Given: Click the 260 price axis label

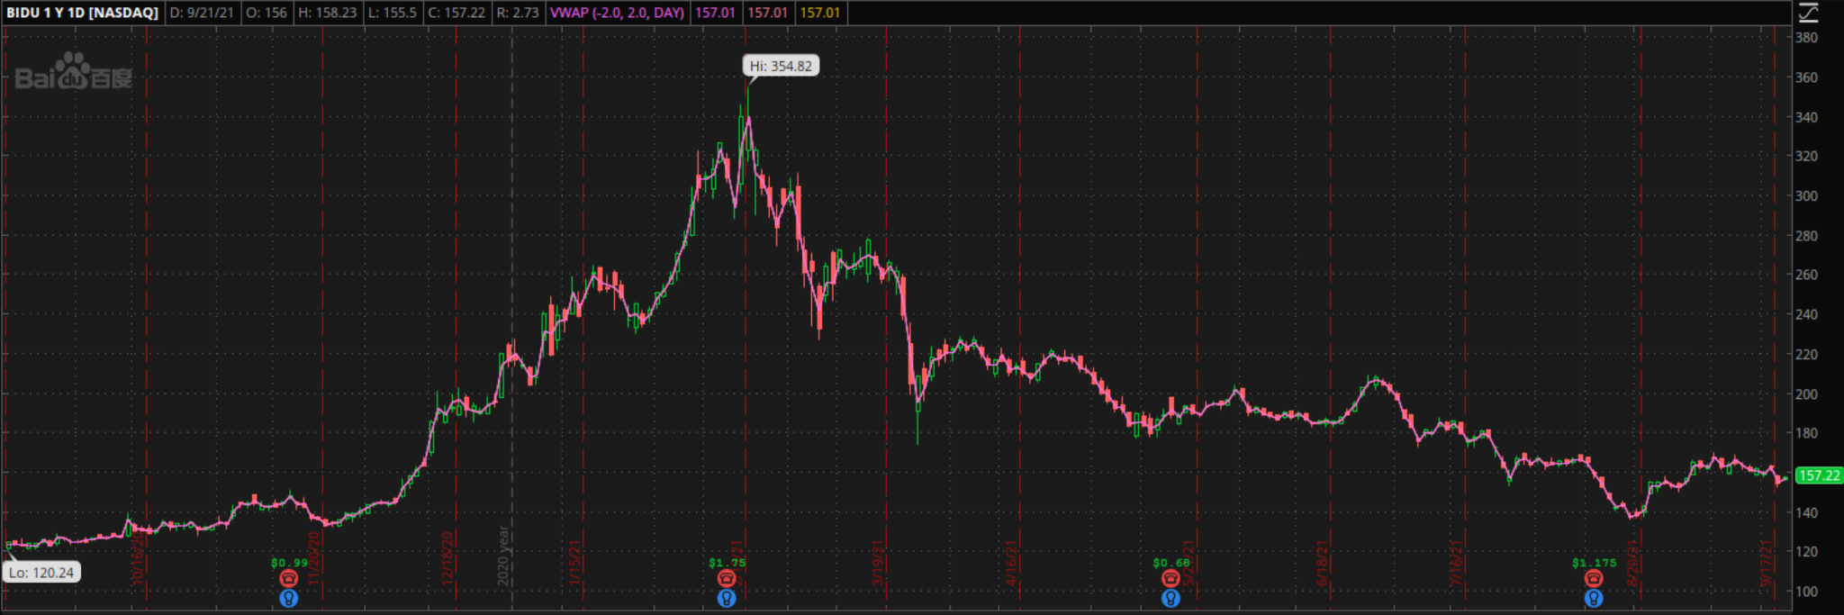Looking at the screenshot, I should (1806, 275).
